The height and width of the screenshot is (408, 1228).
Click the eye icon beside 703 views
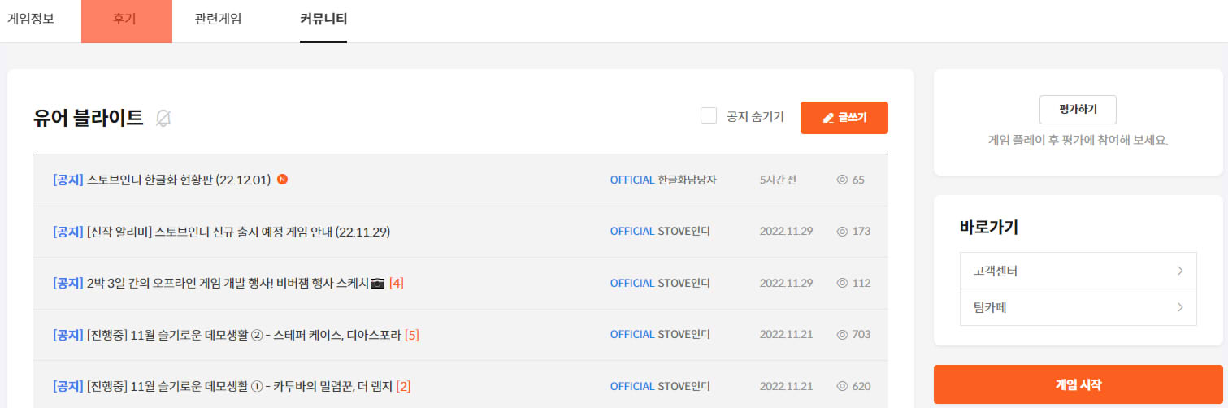coord(842,334)
